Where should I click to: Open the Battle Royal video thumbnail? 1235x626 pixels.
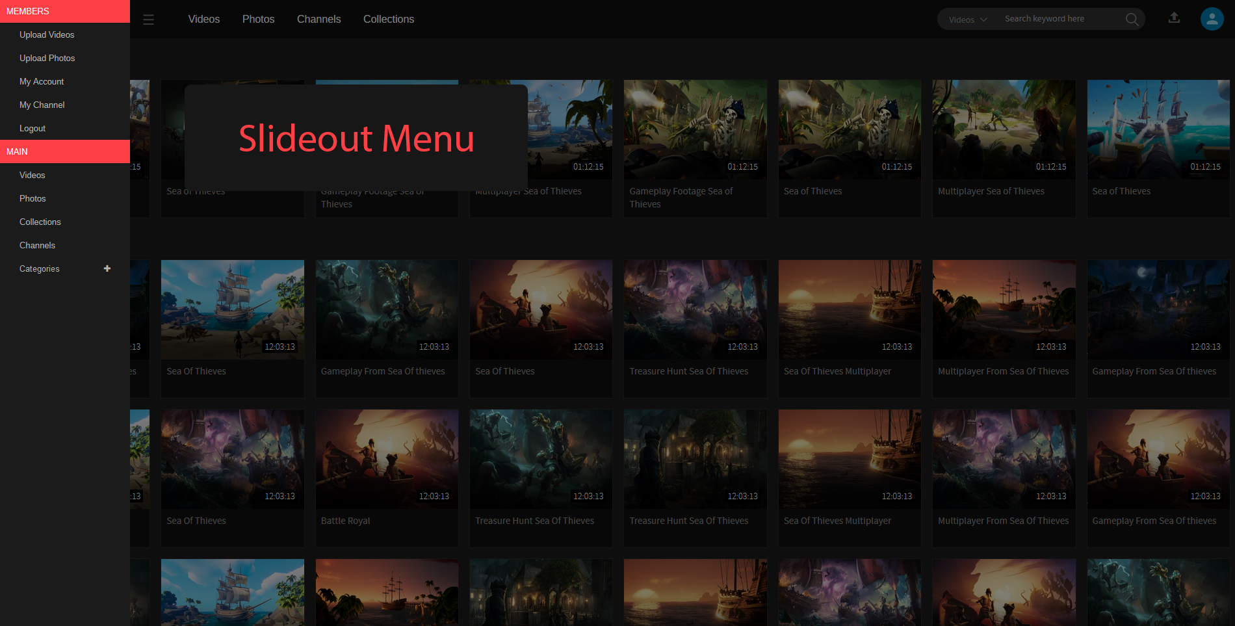387,459
